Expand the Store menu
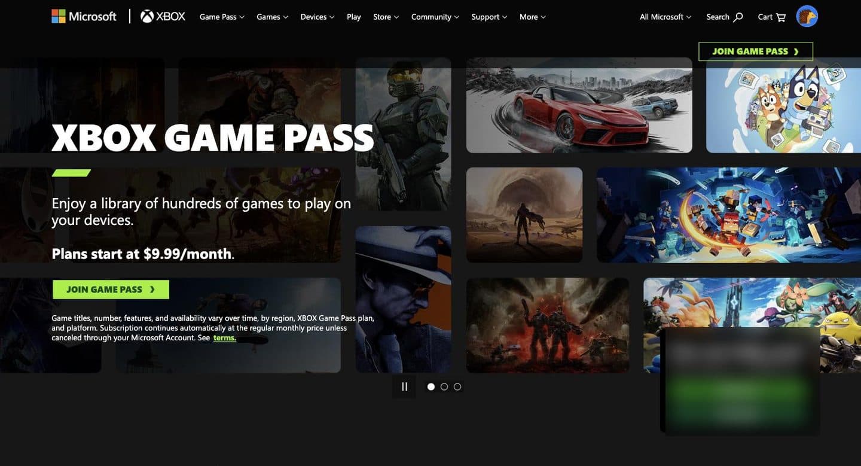The image size is (861, 466). pyautogui.click(x=386, y=17)
